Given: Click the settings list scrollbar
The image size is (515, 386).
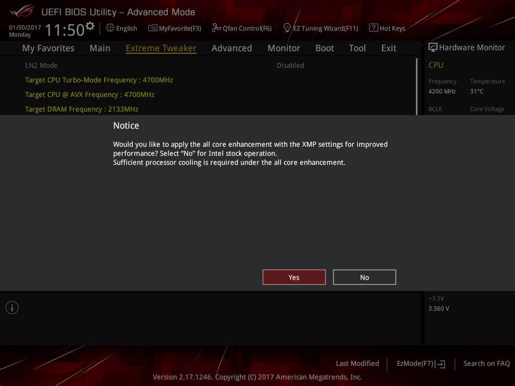Looking at the screenshot, I should pyautogui.click(x=416, y=86).
